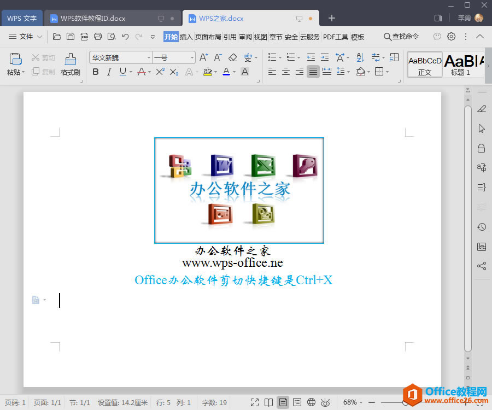Switch to the 插入 ribbon tab
This screenshot has height=410, width=492.
coord(185,36)
